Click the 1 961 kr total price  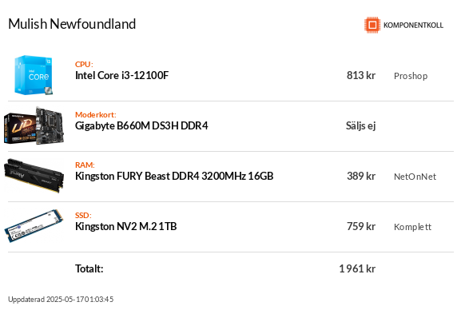point(357,268)
